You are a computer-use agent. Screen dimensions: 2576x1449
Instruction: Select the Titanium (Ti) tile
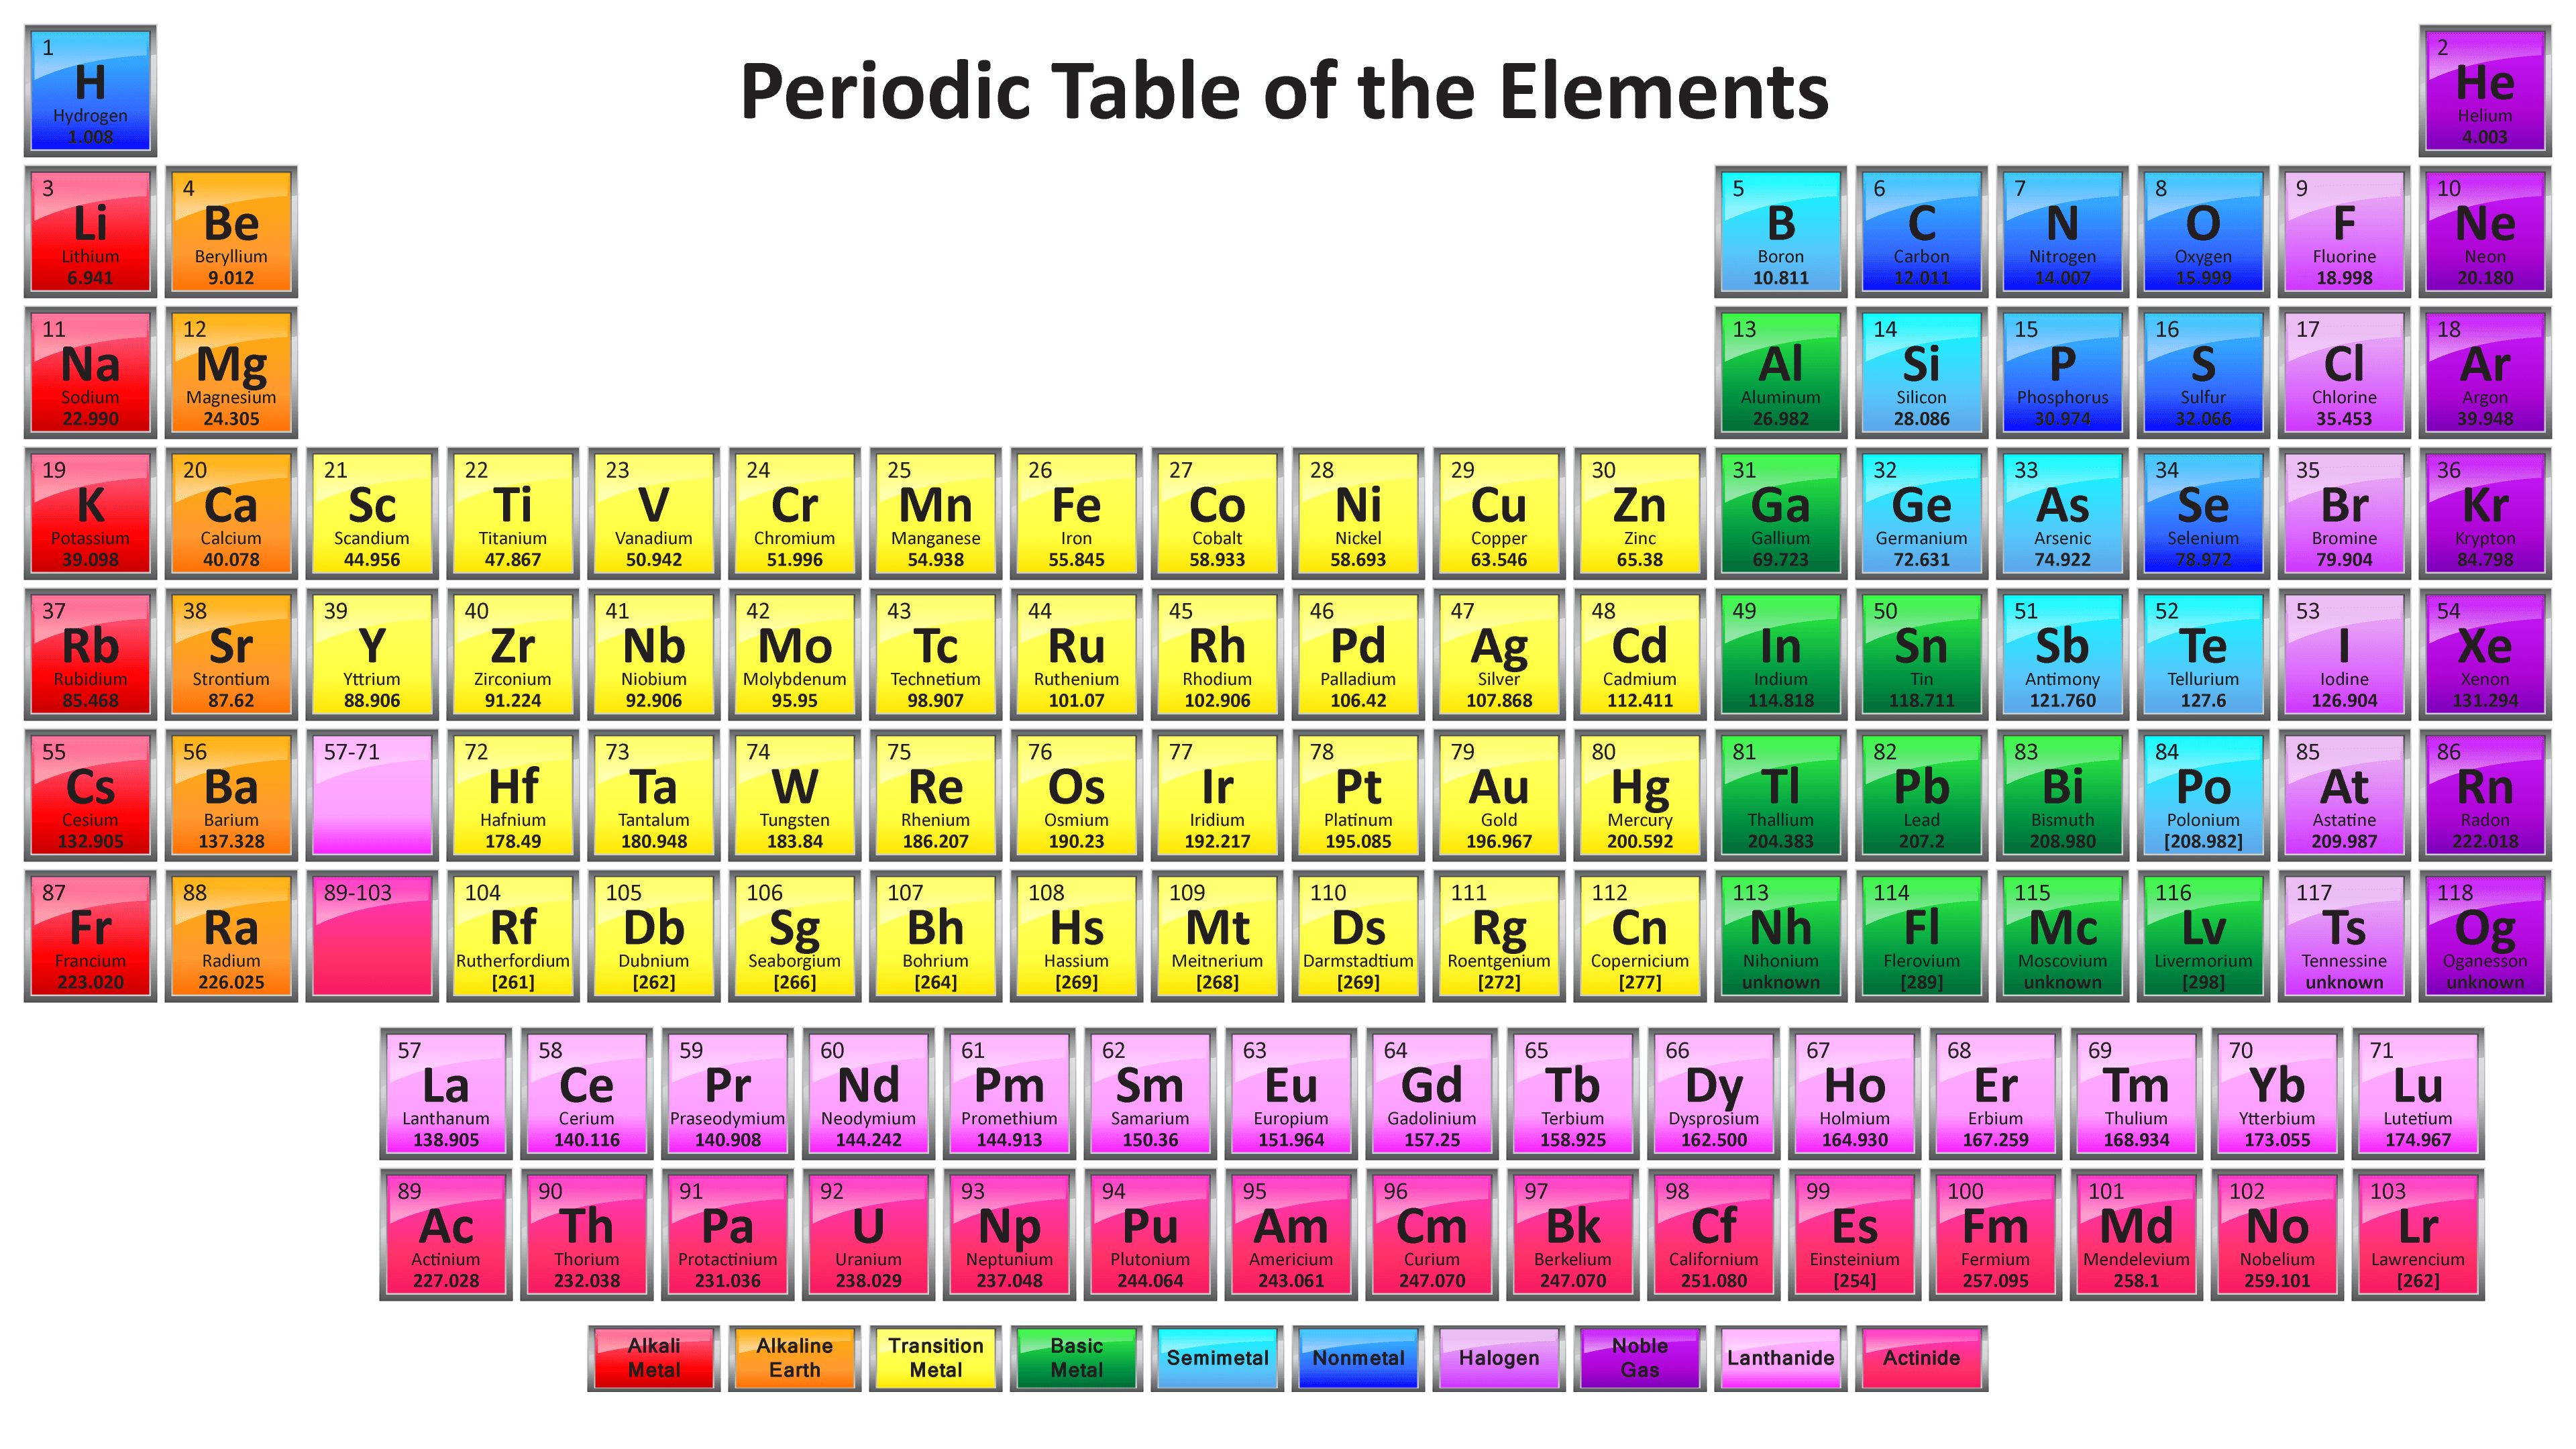[x=513, y=514]
